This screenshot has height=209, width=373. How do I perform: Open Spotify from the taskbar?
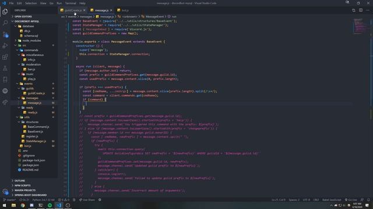tap(50, 205)
